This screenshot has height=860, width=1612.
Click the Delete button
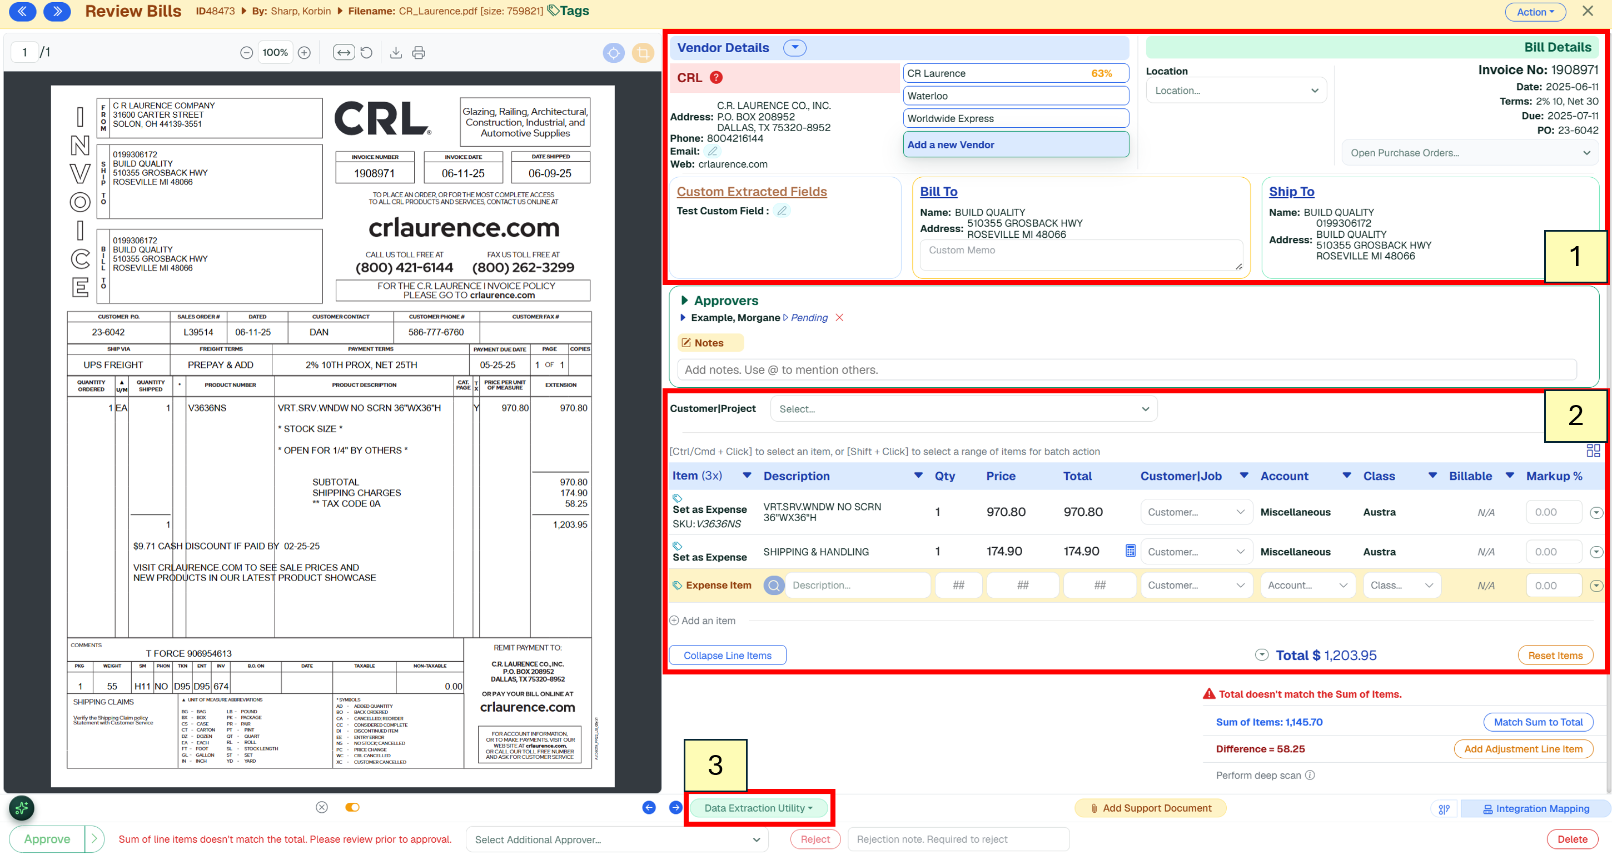(1572, 839)
